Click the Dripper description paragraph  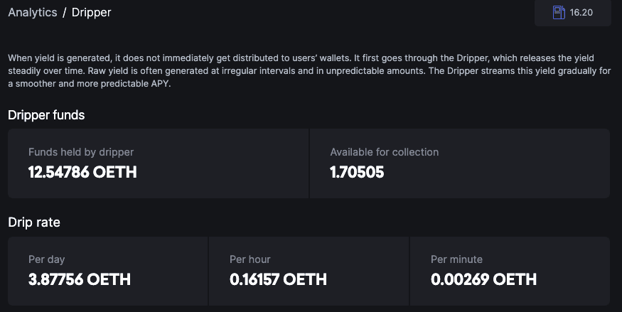[301, 70]
